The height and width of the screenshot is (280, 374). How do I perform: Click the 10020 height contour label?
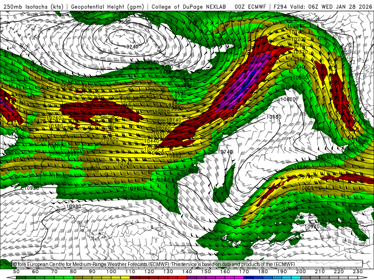(162, 112)
